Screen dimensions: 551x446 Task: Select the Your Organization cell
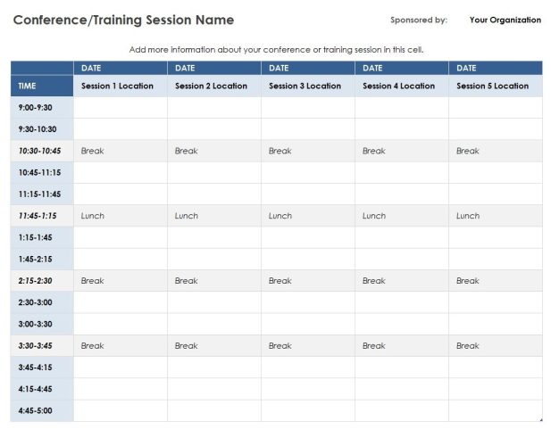click(505, 20)
